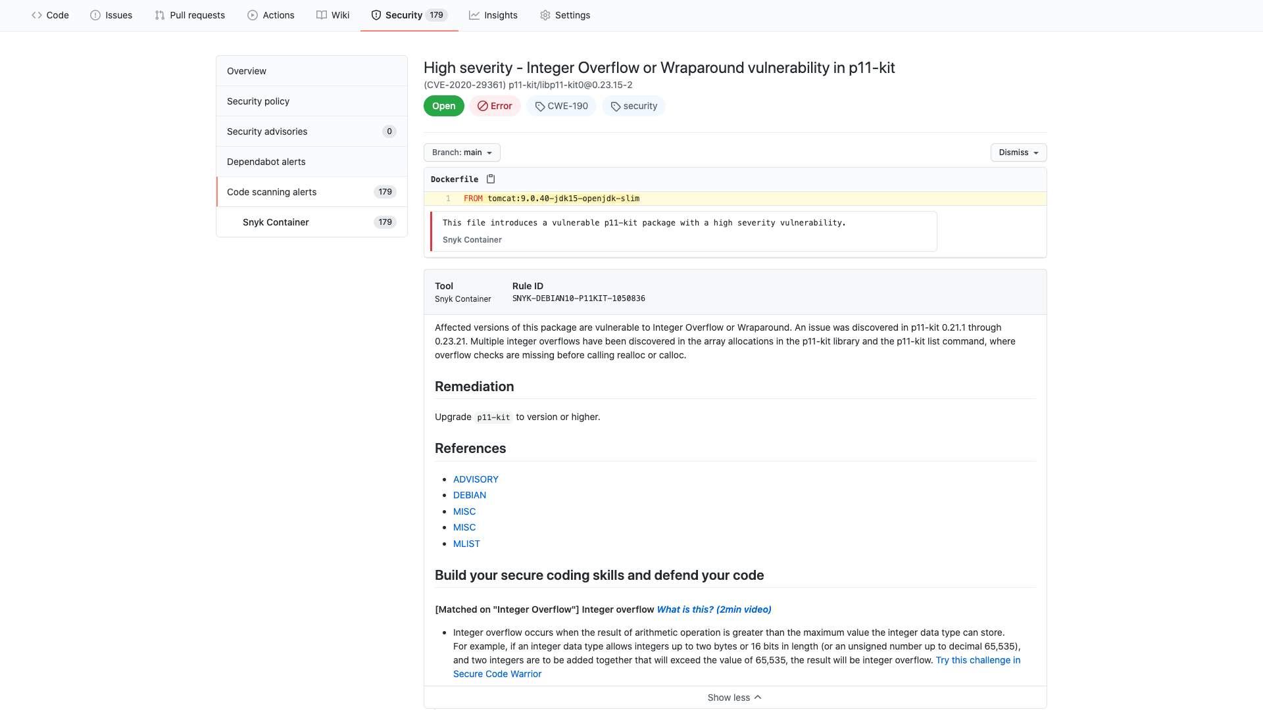The image size is (1263, 710).
Task: Open Actions via the play-circle icon
Action: [x=252, y=14]
